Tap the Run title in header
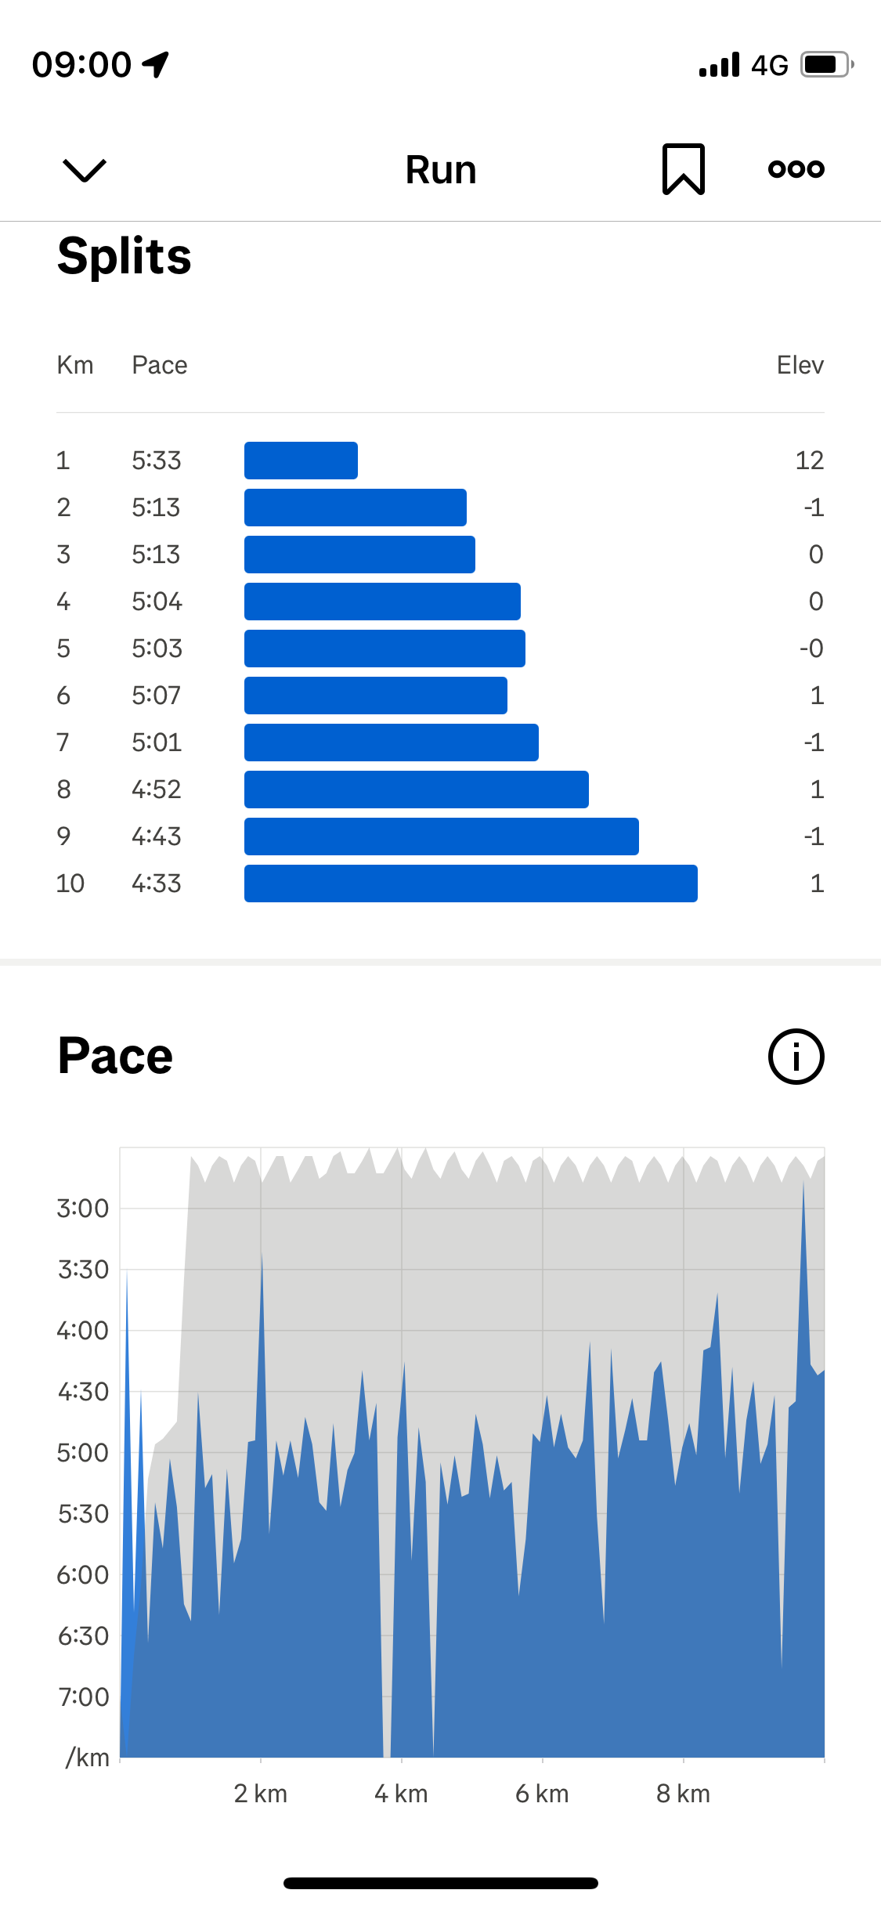Viewport: 881px width, 1908px height. coord(440,170)
